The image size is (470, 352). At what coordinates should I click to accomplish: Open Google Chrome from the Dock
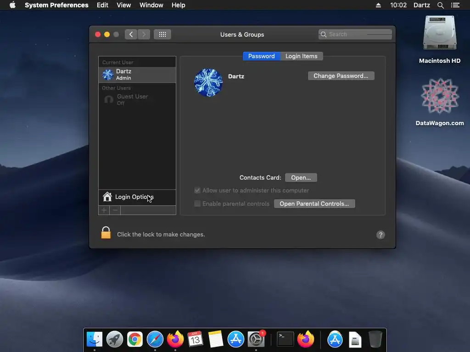[x=135, y=339]
